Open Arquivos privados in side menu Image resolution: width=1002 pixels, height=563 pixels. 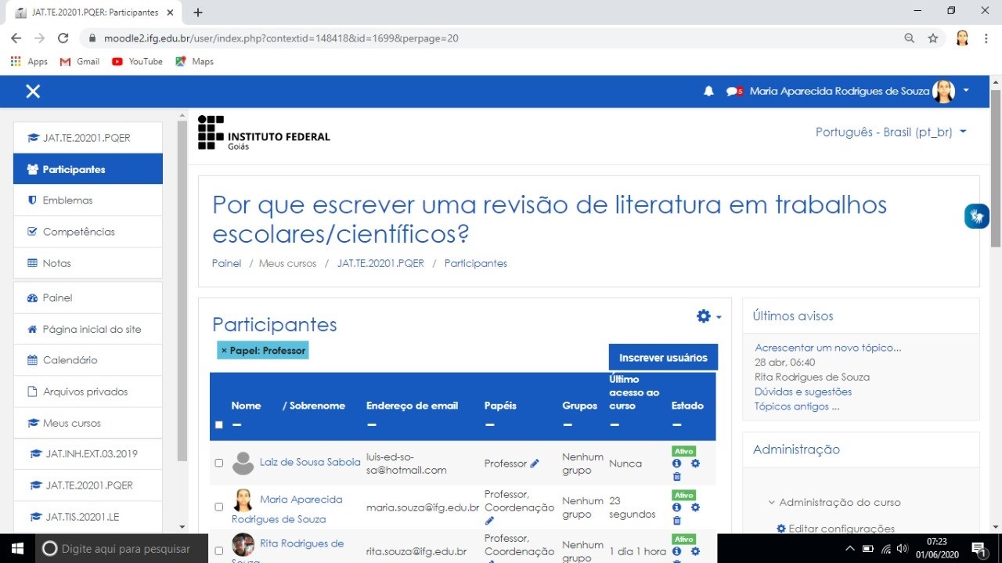(88, 392)
